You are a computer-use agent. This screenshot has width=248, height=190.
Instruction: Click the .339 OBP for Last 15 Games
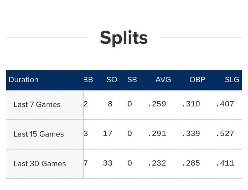[191, 134]
